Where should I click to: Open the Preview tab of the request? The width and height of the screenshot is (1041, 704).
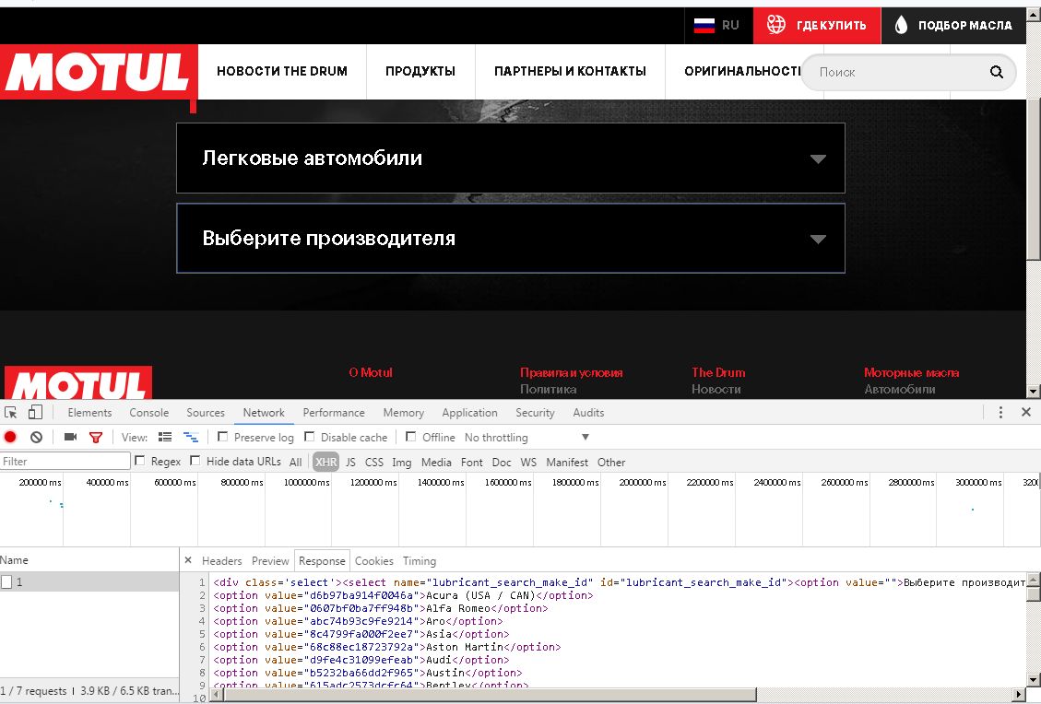tap(270, 560)
